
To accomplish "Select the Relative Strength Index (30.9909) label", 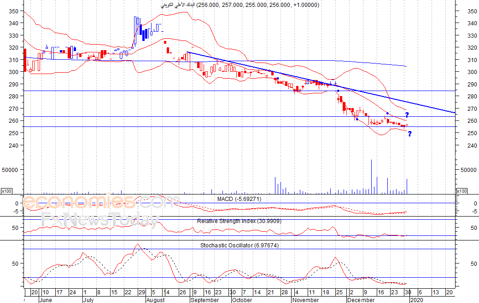I will click(239, 221).
